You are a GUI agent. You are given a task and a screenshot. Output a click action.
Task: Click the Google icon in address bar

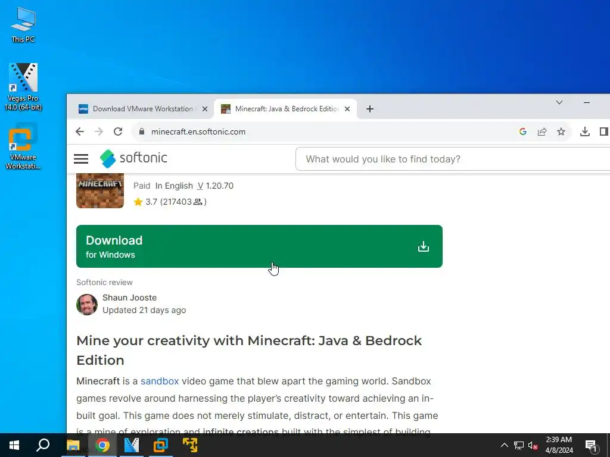tap(523, 132)
